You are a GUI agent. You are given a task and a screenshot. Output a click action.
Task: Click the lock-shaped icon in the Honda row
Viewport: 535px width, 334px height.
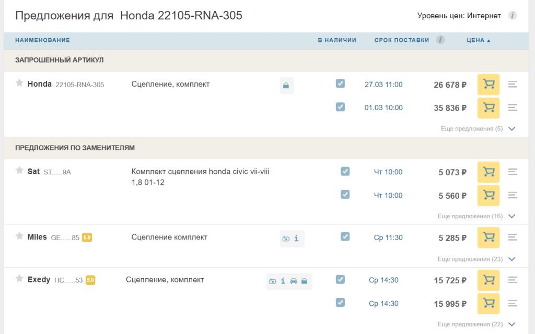pos(286,86)
